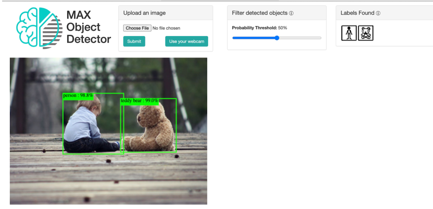
Task: Click the 'Filter detected objects' header text
Action: pos(259,13)
